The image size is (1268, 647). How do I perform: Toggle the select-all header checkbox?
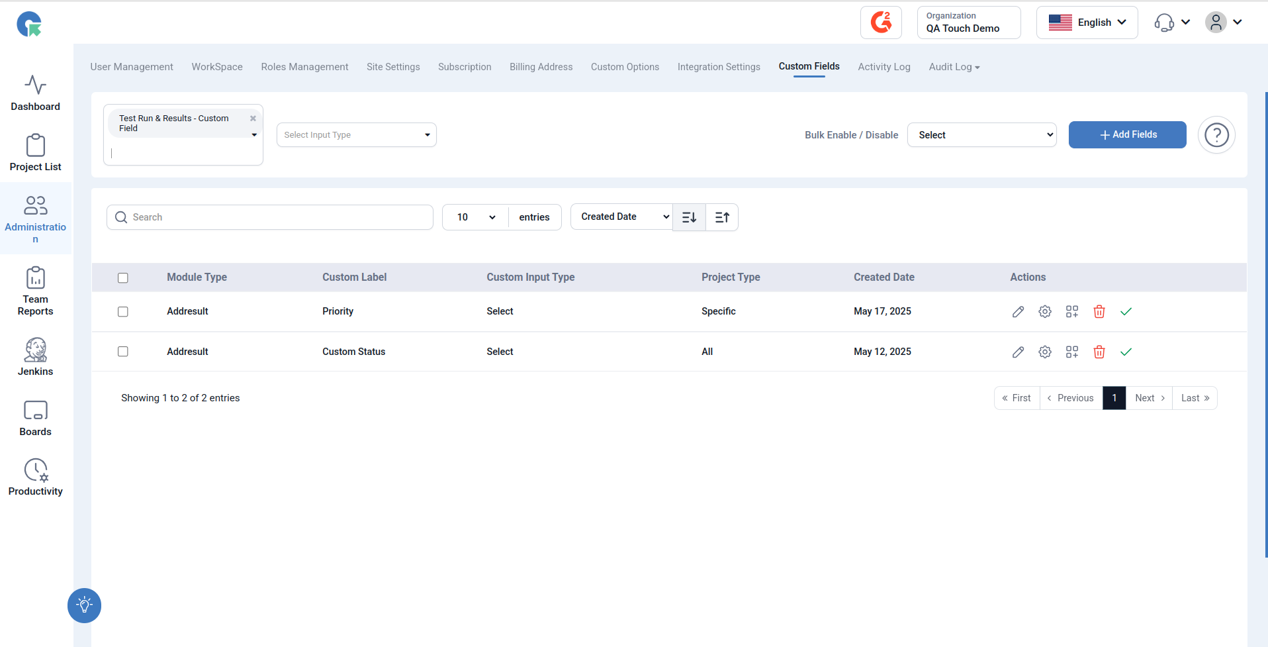123,278
